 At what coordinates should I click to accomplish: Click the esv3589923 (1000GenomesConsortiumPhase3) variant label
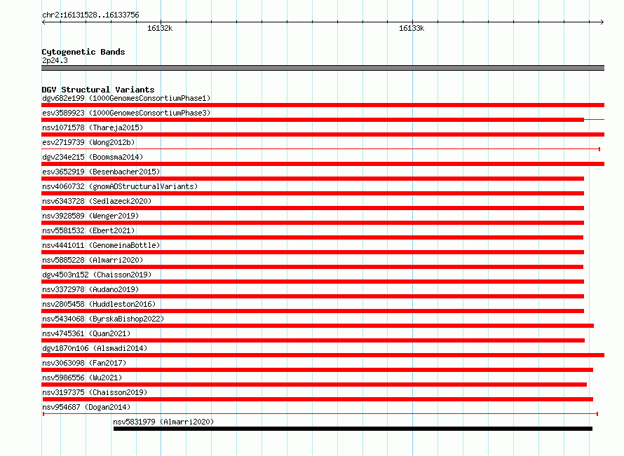coord(126,113)
